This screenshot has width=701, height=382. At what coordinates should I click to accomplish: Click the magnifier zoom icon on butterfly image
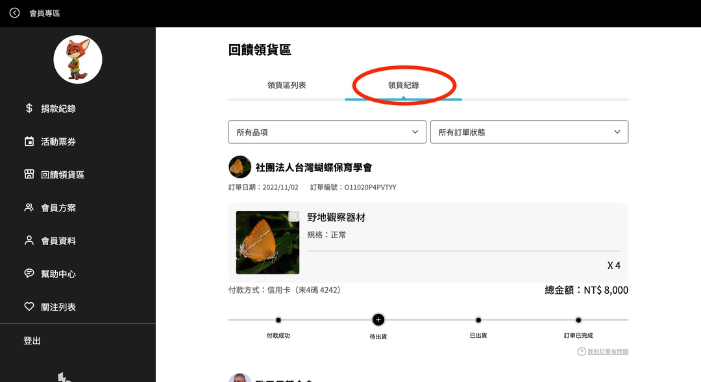pyautogui.click(x=294, y=216)
